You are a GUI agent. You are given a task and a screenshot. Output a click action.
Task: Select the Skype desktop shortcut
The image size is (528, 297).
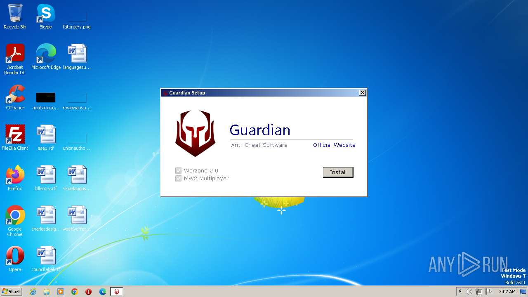(x=46, y=16)
